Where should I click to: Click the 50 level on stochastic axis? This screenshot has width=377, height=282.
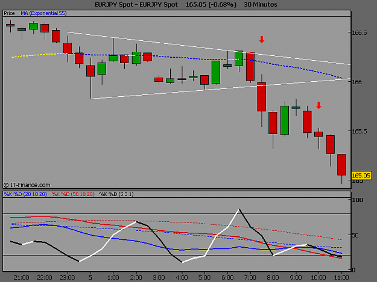355,235
